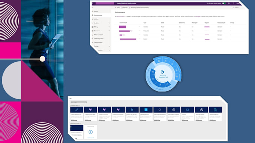The width and height of the screenshot is (255, 143).
Task: Open the app tile with the gear icon
Action: click(x=174, y=114)
